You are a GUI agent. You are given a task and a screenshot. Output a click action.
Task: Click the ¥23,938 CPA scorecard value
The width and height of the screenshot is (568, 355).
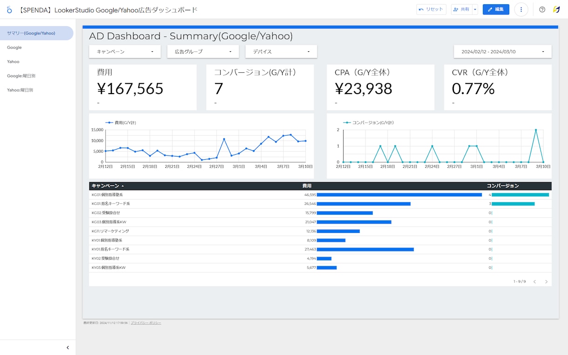364,89
